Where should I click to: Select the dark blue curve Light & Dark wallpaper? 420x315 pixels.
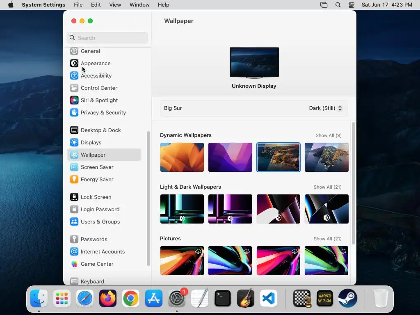(326, 209)
